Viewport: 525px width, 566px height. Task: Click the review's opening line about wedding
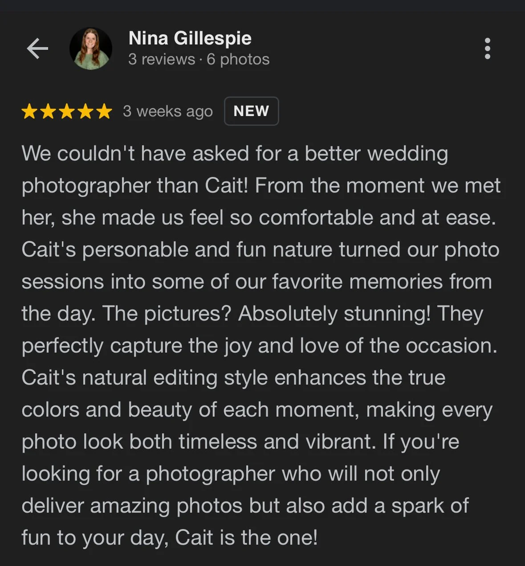[235, 154]
